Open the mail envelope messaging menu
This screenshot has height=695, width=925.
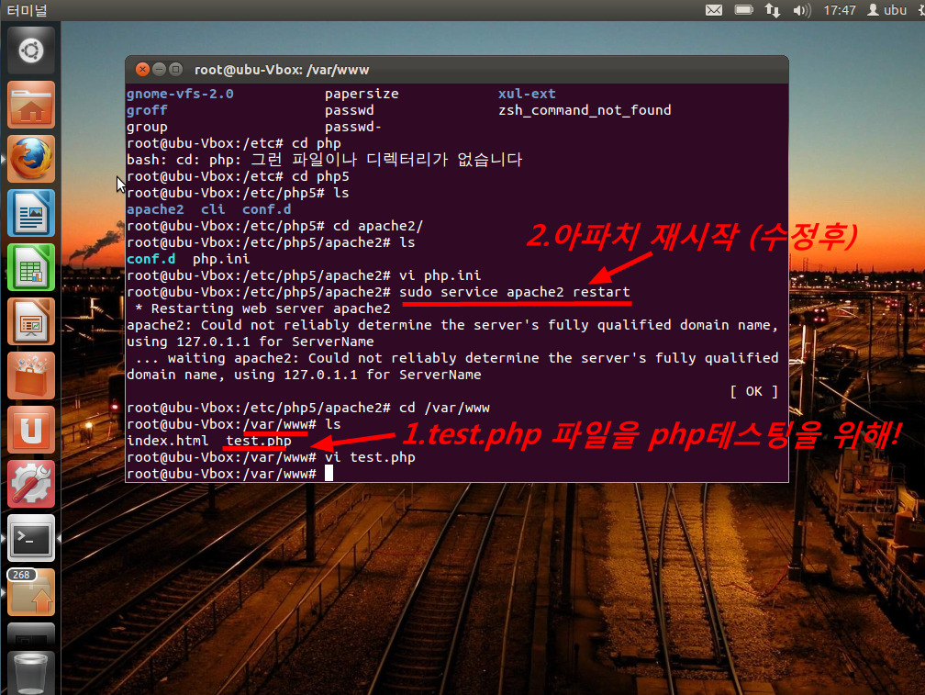(714, 10)
